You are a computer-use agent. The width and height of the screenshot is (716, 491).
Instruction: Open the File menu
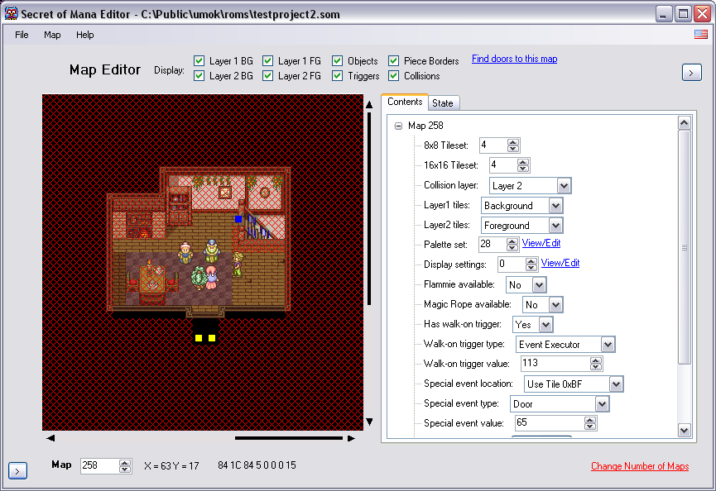(x=22, y=35)
